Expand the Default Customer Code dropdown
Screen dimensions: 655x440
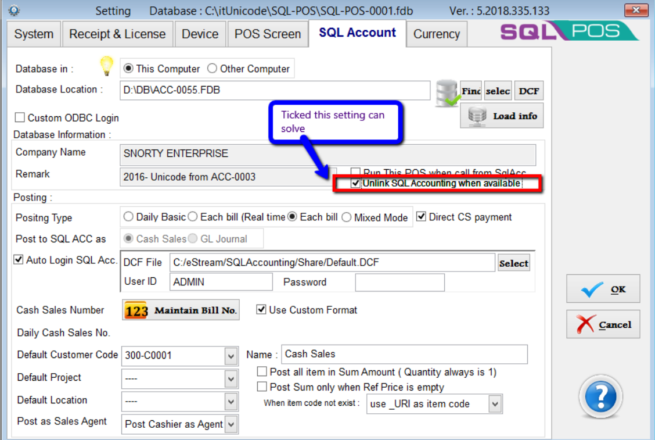(x=231, y=355)
